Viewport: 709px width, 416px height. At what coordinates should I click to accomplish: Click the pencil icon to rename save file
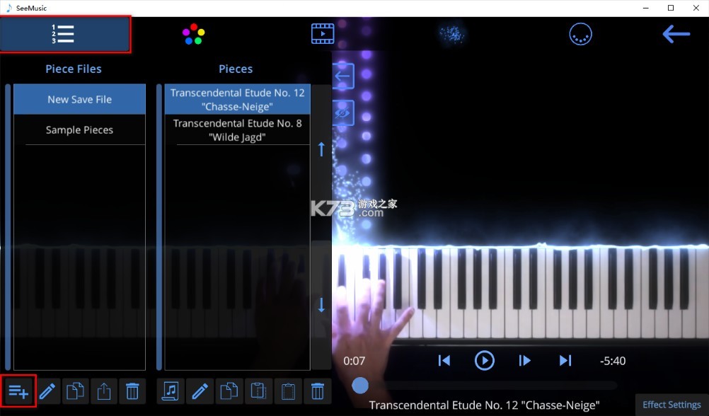47,391
